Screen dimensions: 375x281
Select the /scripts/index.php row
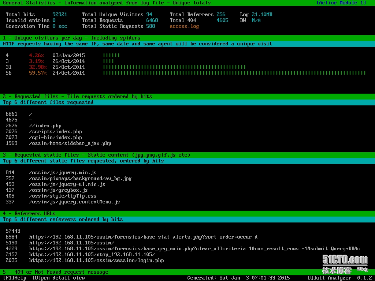pos(187,131)
